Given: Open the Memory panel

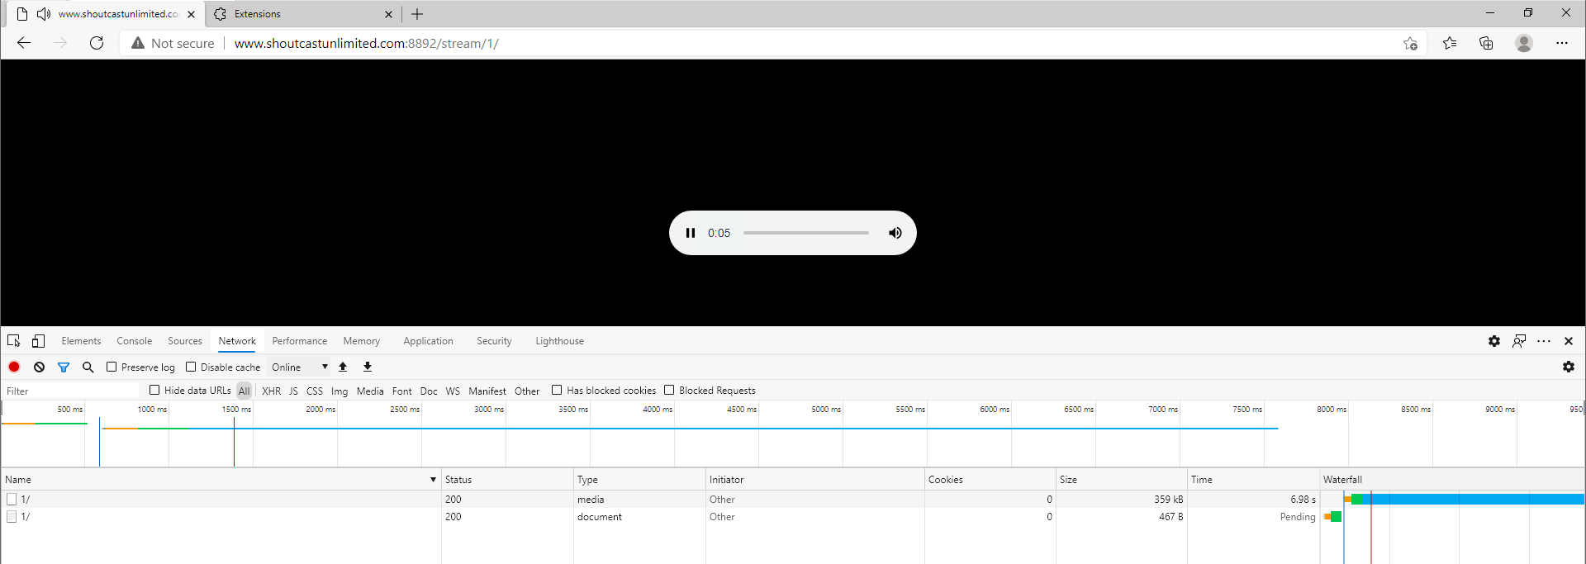Looking at the screenshot, I should (x=362, y=341).
